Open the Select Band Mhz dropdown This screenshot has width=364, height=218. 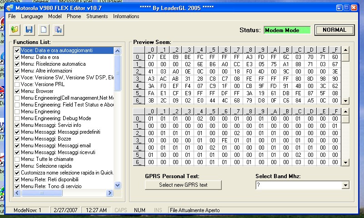(346, 185)
